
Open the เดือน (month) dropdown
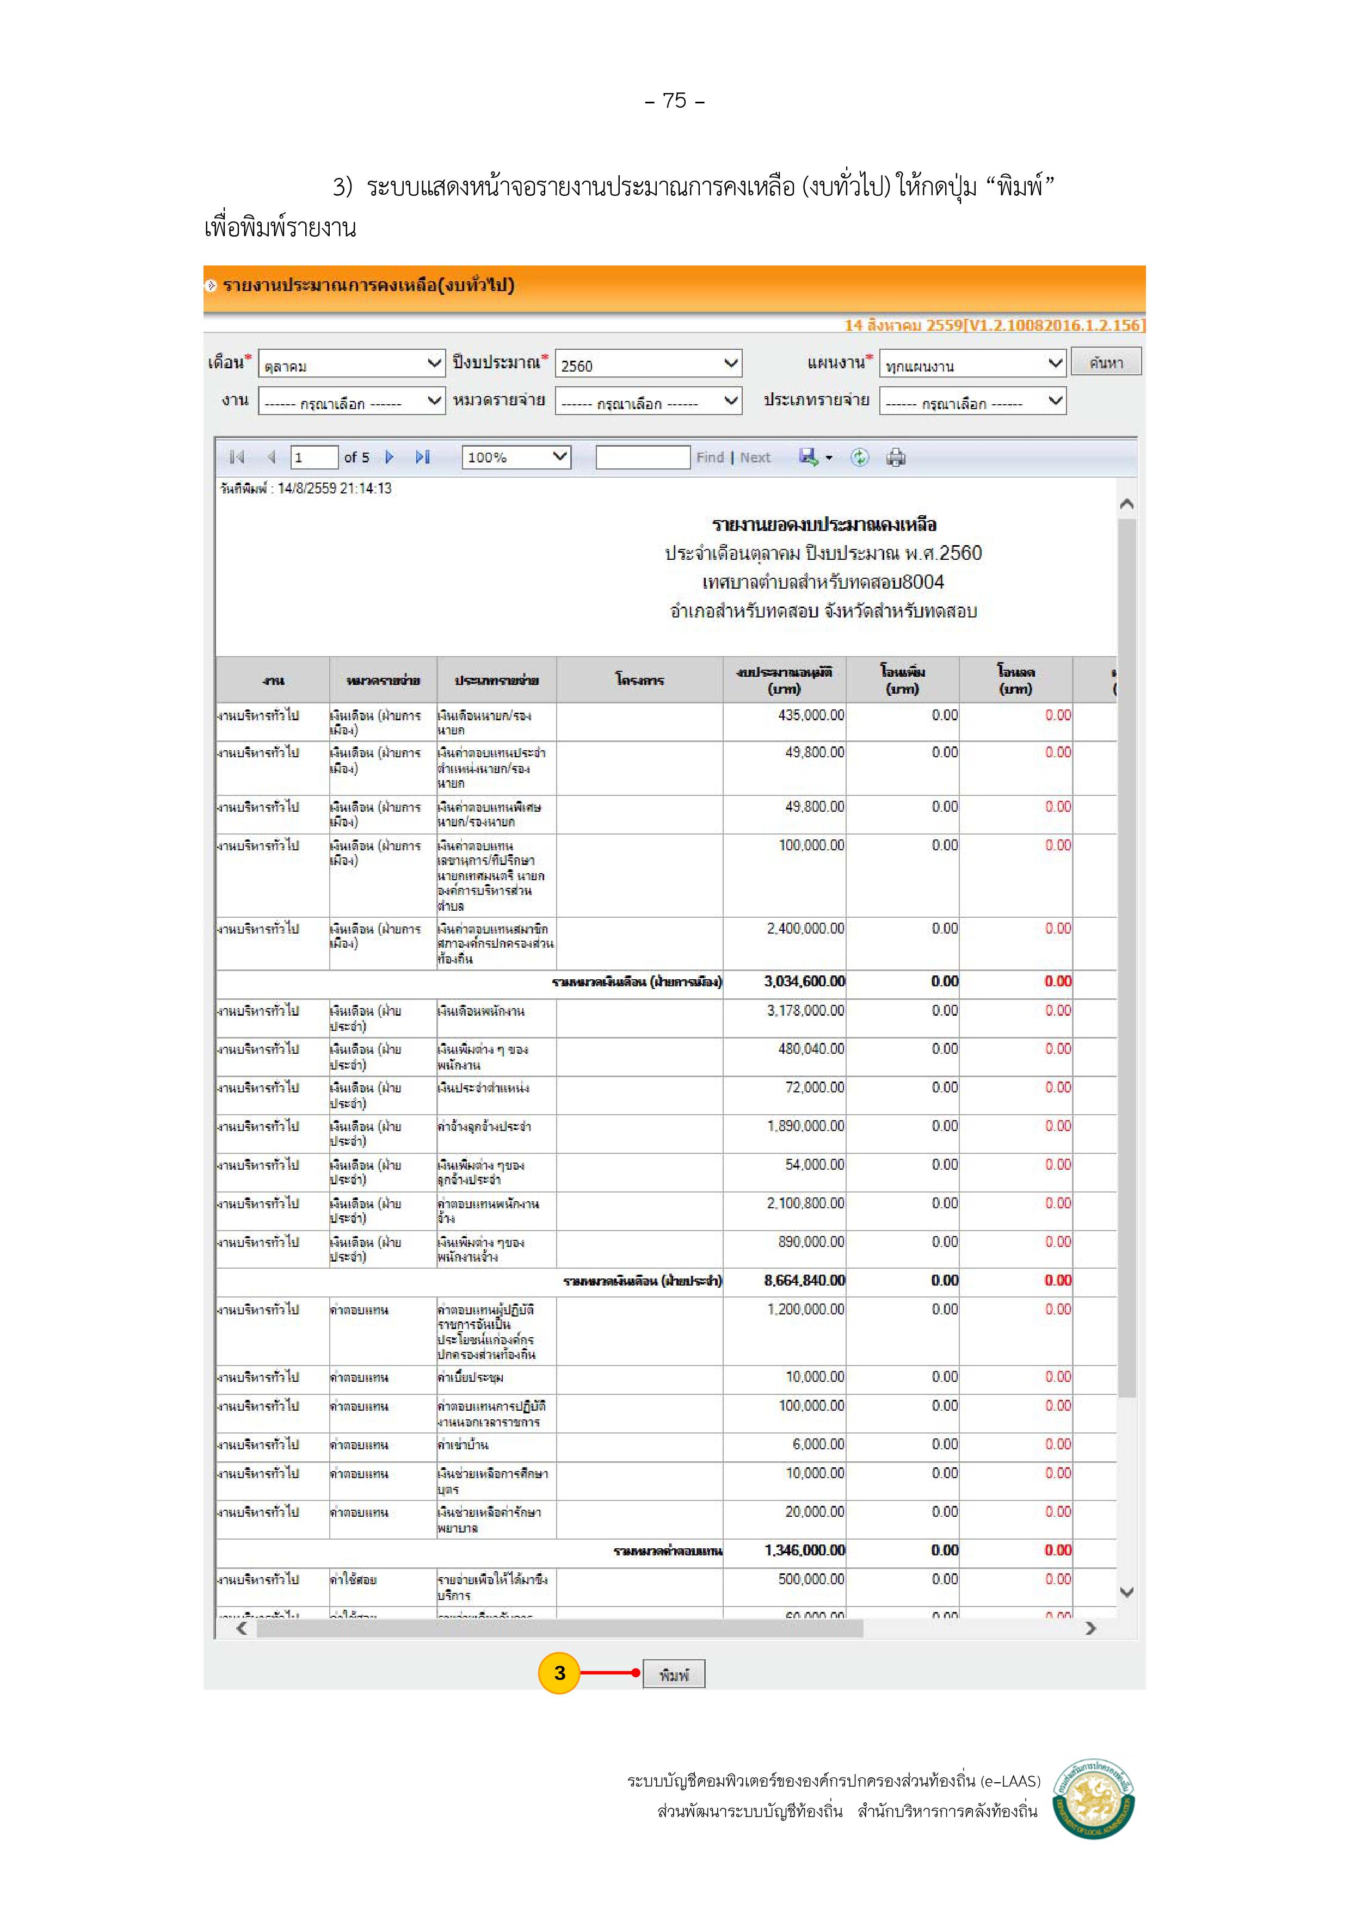(x=351, y=364)
